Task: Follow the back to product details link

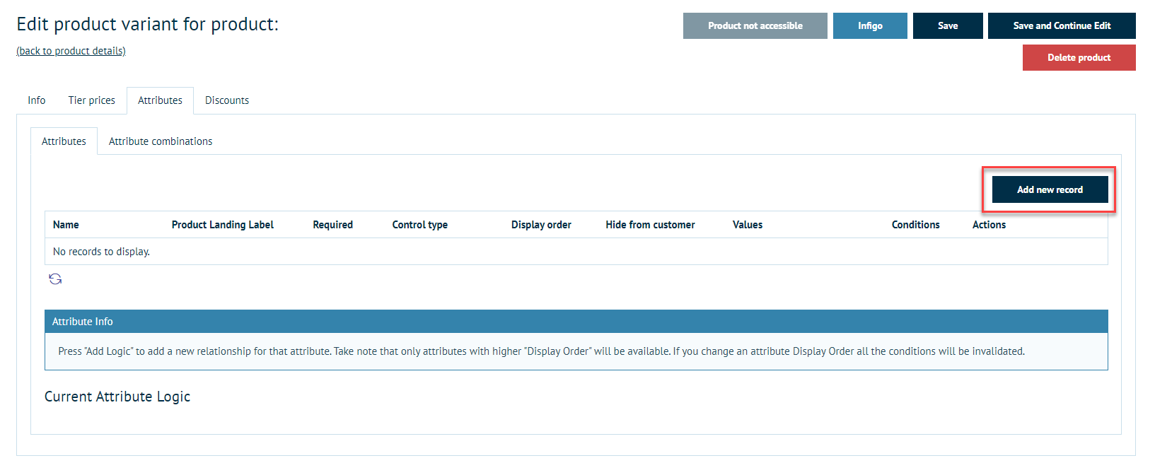Action: click(x=71, y=51)
